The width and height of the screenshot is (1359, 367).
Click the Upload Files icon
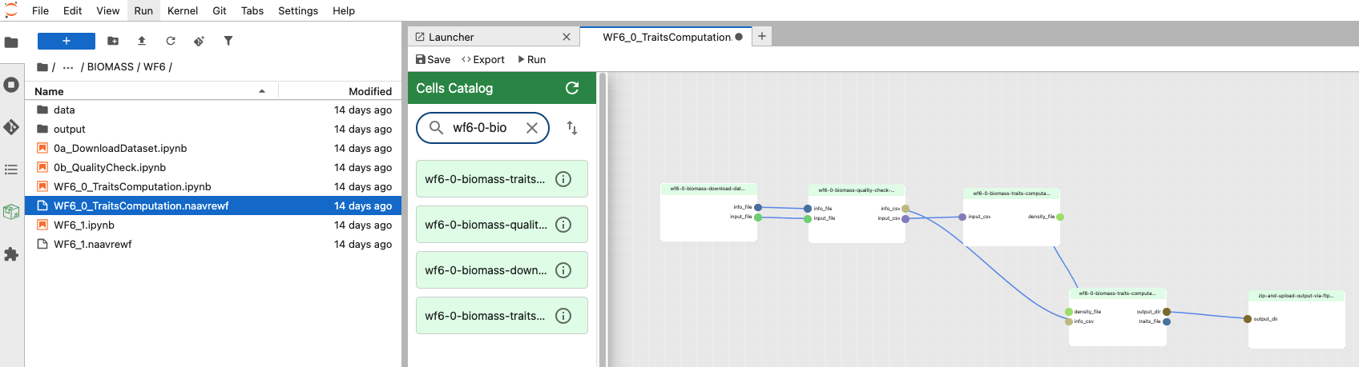point(142,41)
